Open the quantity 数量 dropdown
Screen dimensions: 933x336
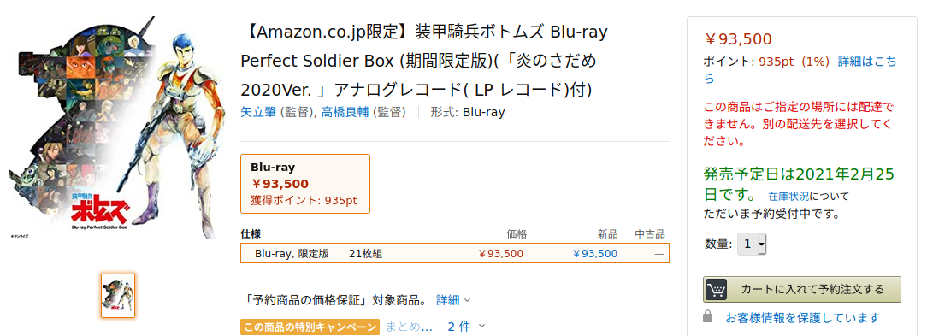(752, 244)
